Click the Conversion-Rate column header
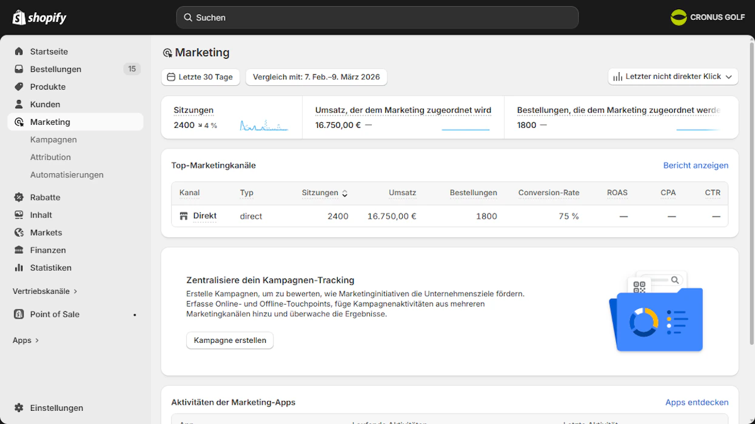This screenshot has height=424, width=755. pyautogui.click(x=549, y=193)
